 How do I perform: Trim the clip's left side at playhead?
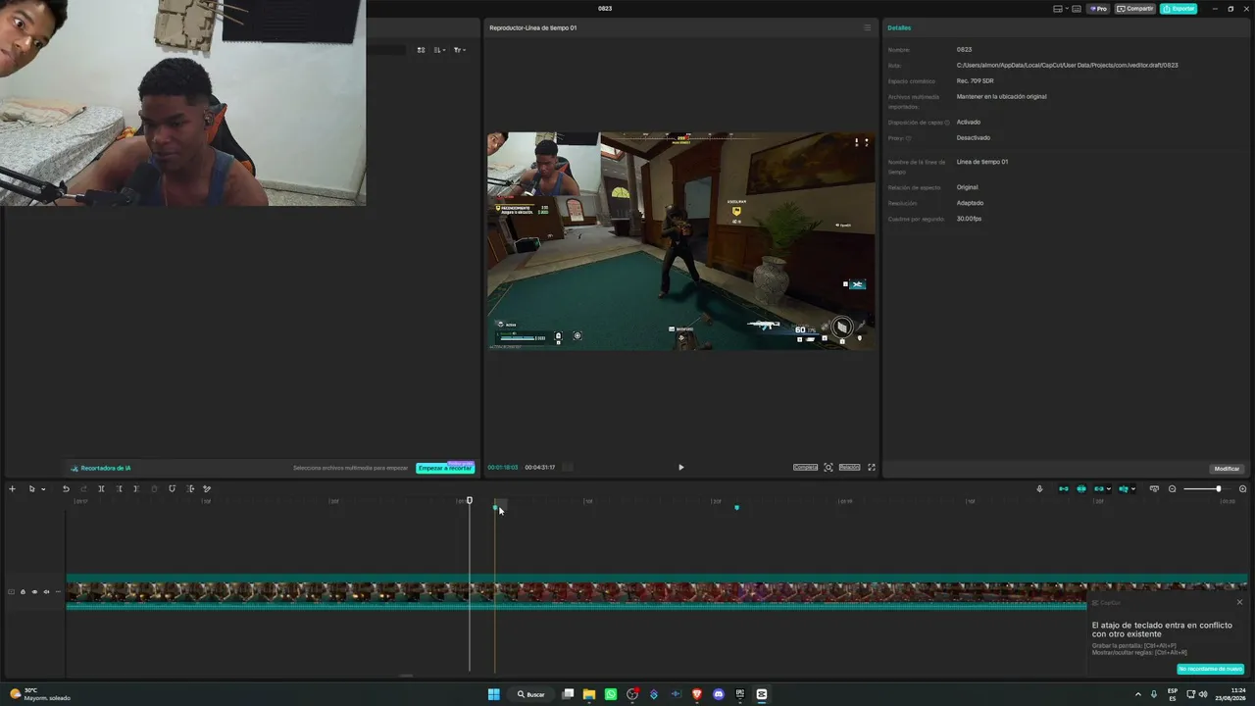120,488
